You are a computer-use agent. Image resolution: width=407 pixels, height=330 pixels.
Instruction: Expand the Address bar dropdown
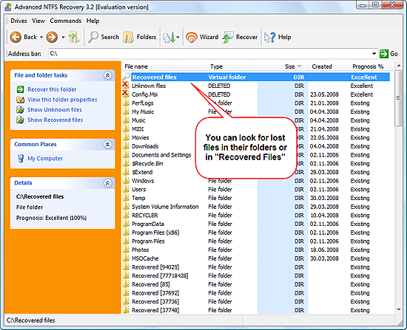tap(374, 54)
